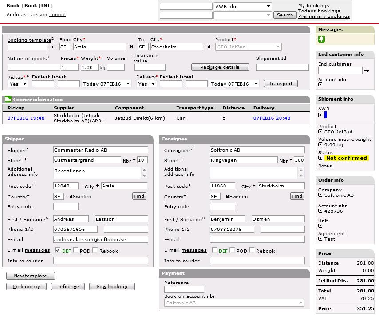Click the arrow icon under Unit
379x319 pixels.
click(x=320, y=226)
